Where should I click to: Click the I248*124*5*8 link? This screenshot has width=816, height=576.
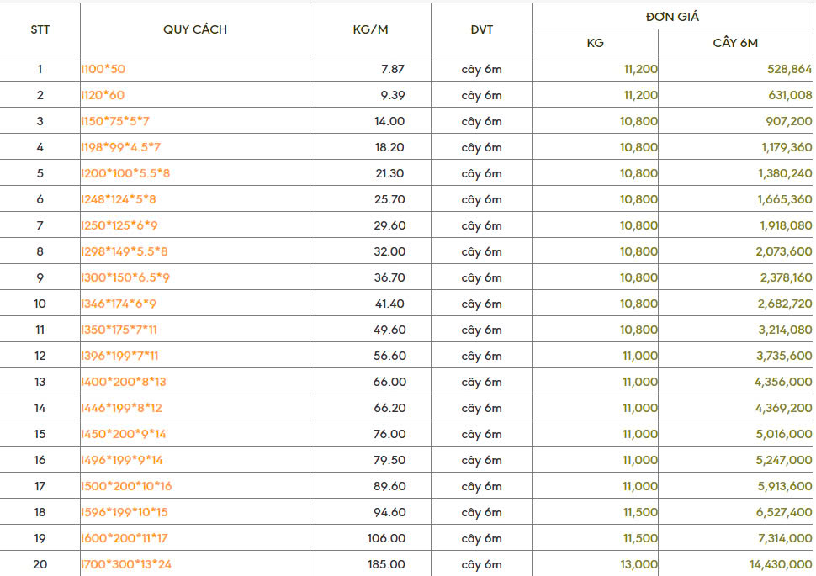coord(119,199)
